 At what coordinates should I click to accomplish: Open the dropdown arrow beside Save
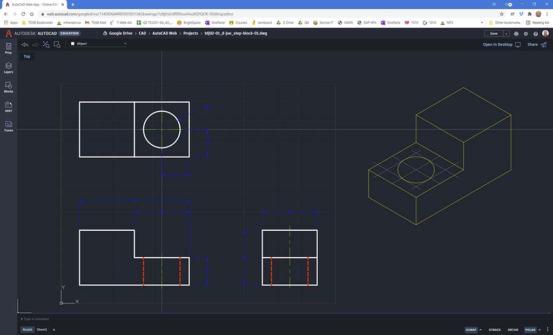pos(506,33)
